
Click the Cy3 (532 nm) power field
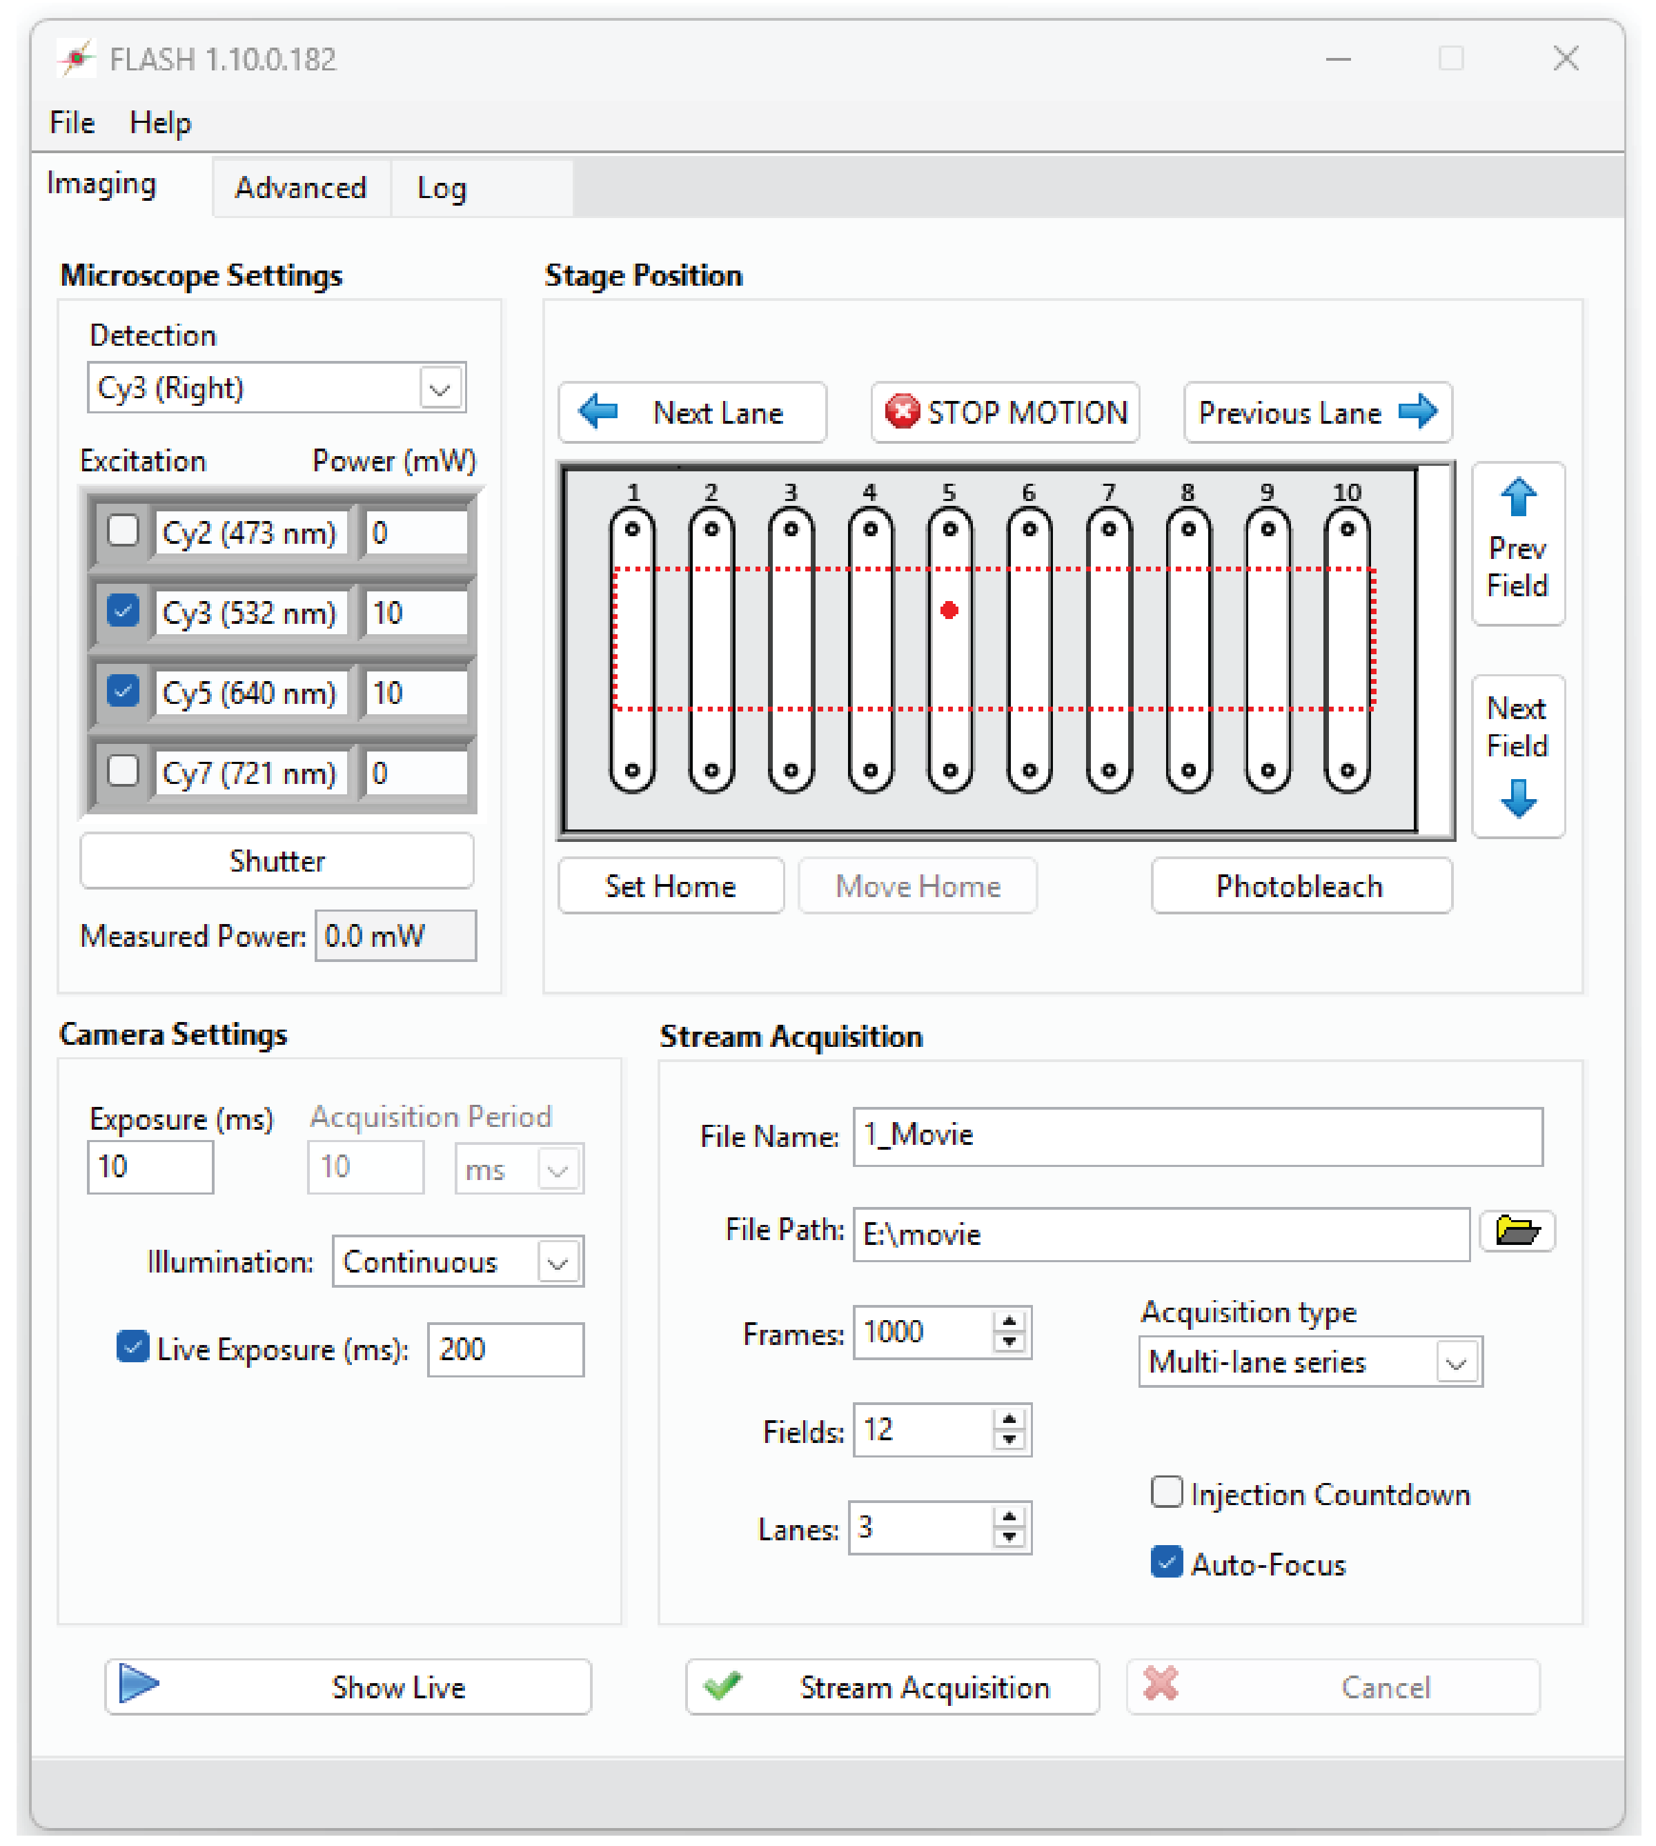pyautogui.click(x=417, y=612)
